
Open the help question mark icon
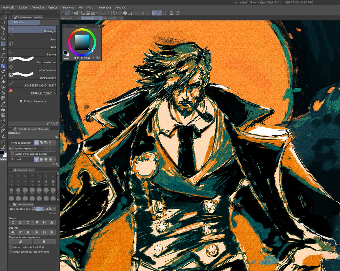tap(178, 13)
